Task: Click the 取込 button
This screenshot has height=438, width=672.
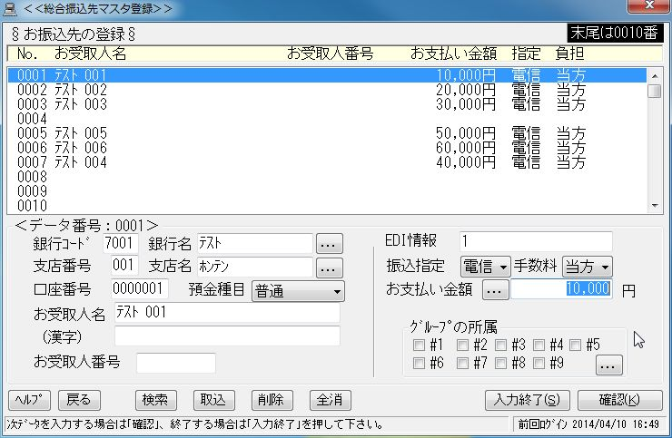Action: click(213, 400)
